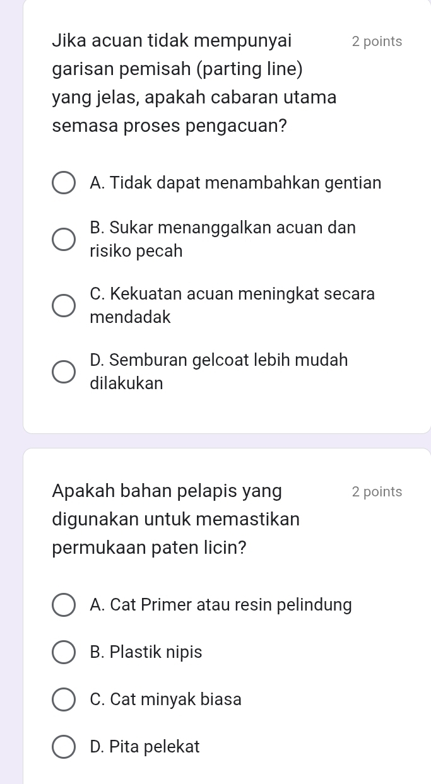Click the 'Kekuatan acuan meningkat' answer text

[x=232, y=294]
